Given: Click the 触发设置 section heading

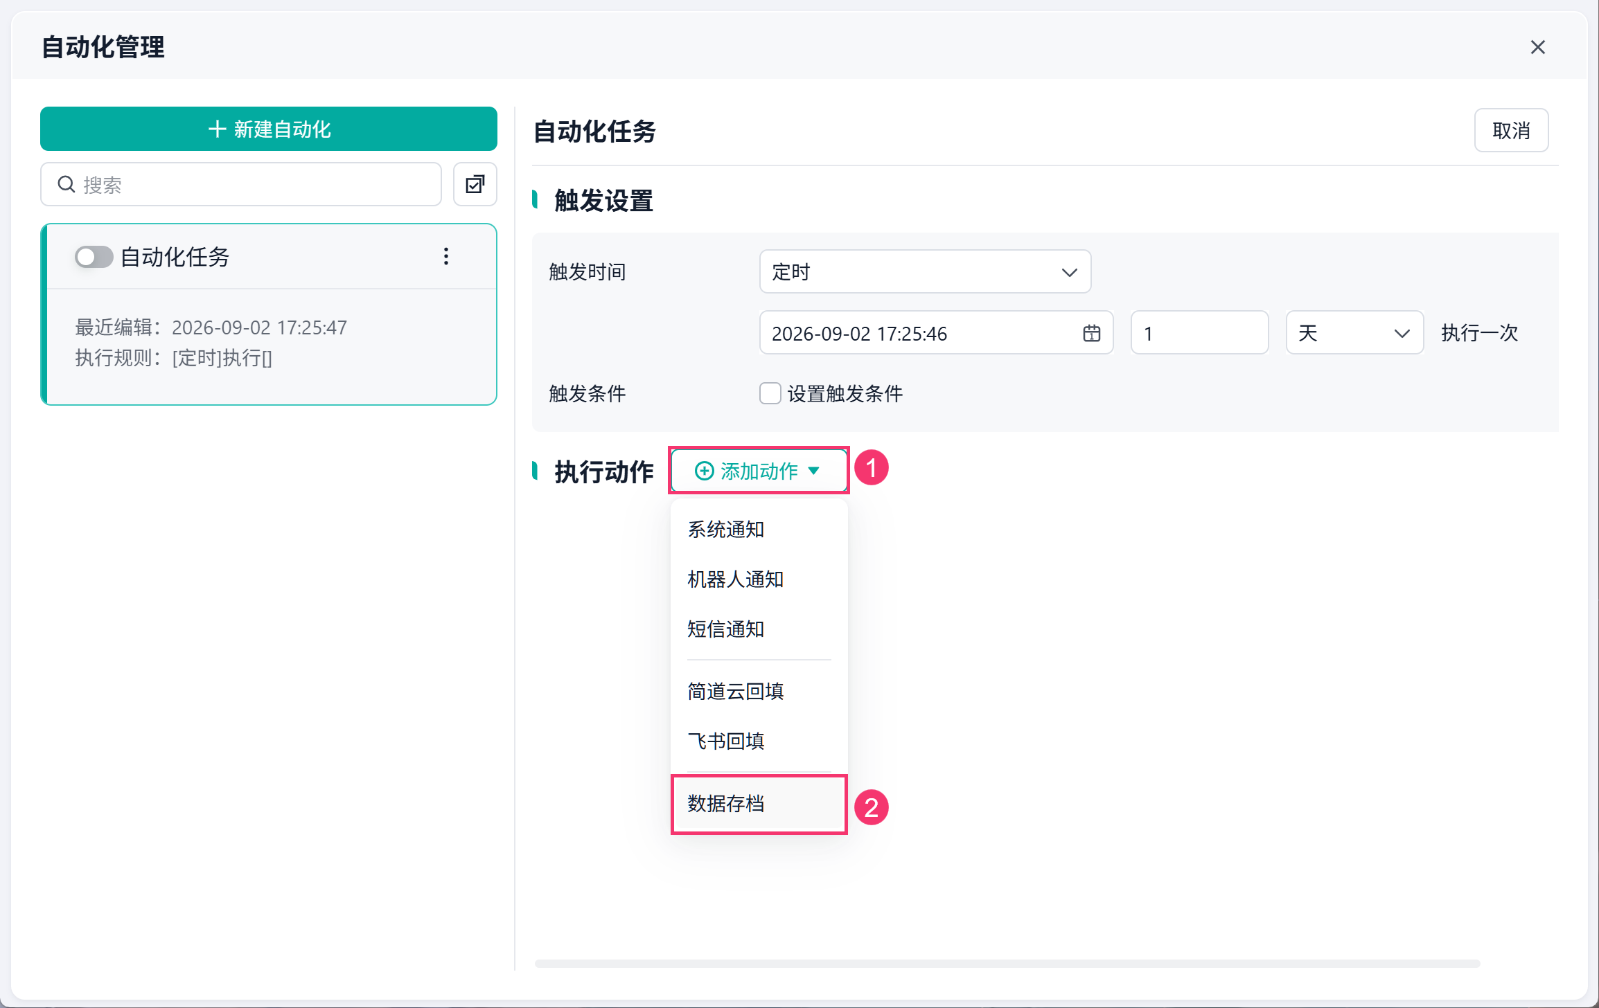Looking at the screenshot, I should coord(603,201).
